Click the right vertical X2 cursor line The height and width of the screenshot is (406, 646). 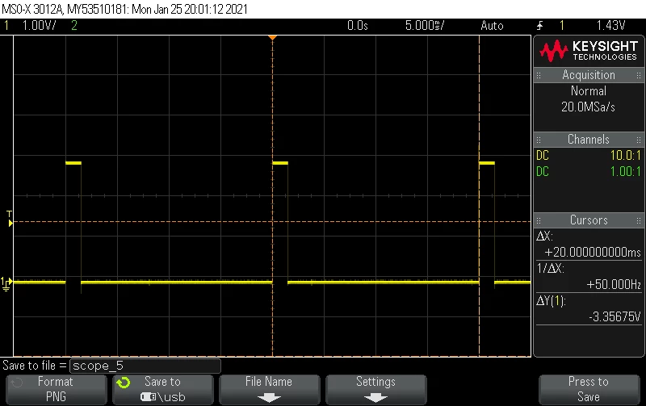[x=479, y=195]
